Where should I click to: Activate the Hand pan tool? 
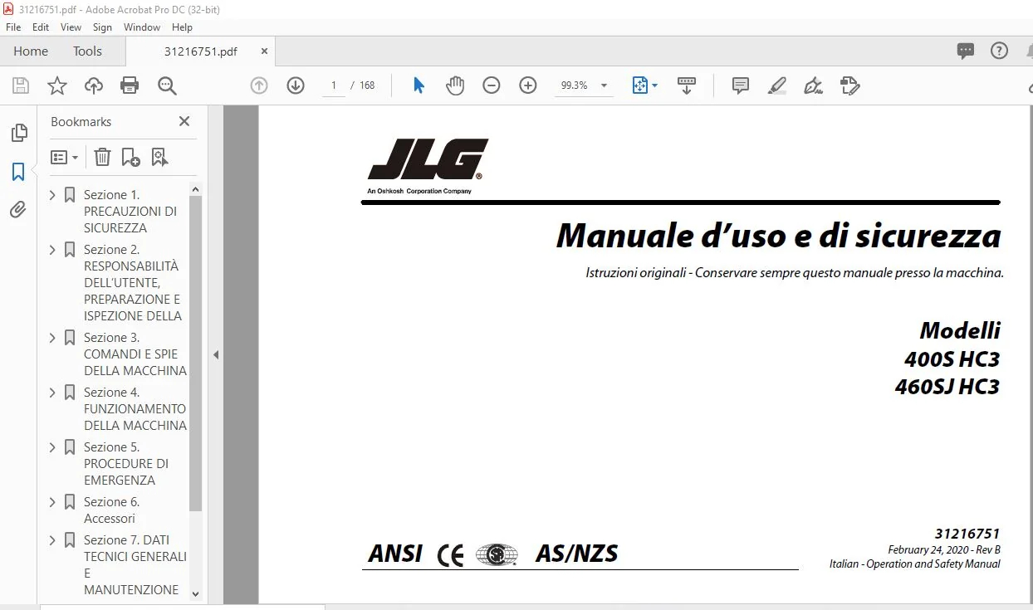coord(455,85)
